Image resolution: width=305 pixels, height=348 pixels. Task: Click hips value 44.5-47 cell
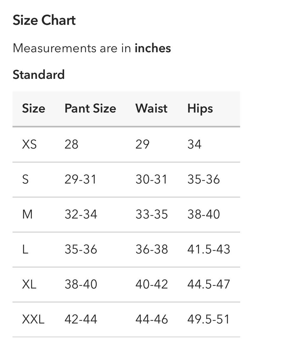pyautogui.click(x=209, y=284)
